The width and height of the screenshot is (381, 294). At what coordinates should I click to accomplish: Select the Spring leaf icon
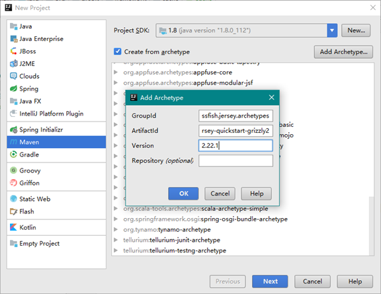click(x=14, y=89)
